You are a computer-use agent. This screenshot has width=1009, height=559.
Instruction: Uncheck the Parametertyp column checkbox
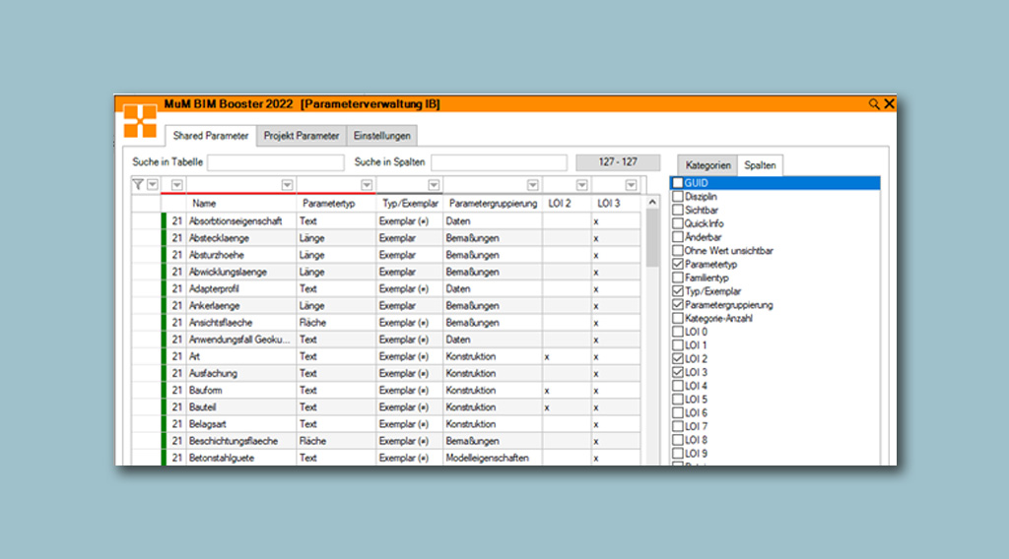[x=678, y=264]
